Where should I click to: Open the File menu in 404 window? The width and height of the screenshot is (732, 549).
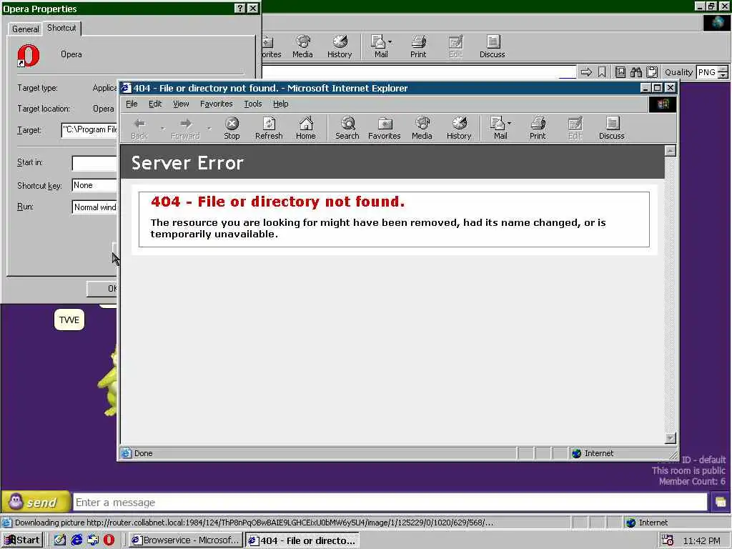click(132, 104)
